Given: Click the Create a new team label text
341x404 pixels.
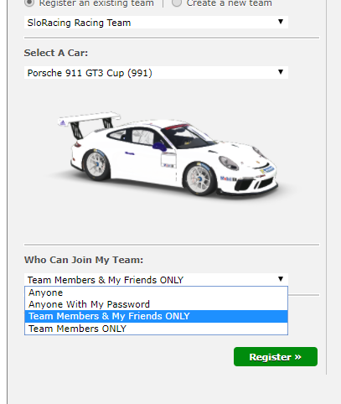Looking at the screenshot, I should (229, 3).
